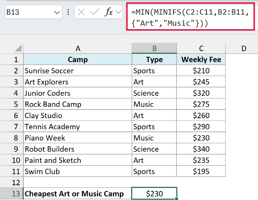Select the Music type cell for Rock Band Camp
The image size is (258, 200).
(x=154, y=104)
